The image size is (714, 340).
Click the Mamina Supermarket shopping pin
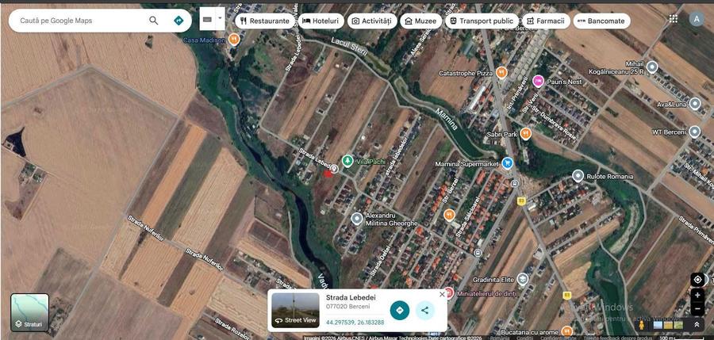pyautogui.click(x=507, y=163)
